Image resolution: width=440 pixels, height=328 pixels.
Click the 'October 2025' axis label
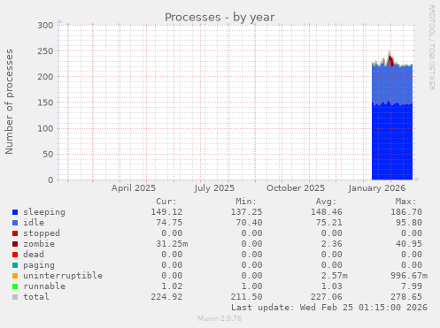pos(296,188)
